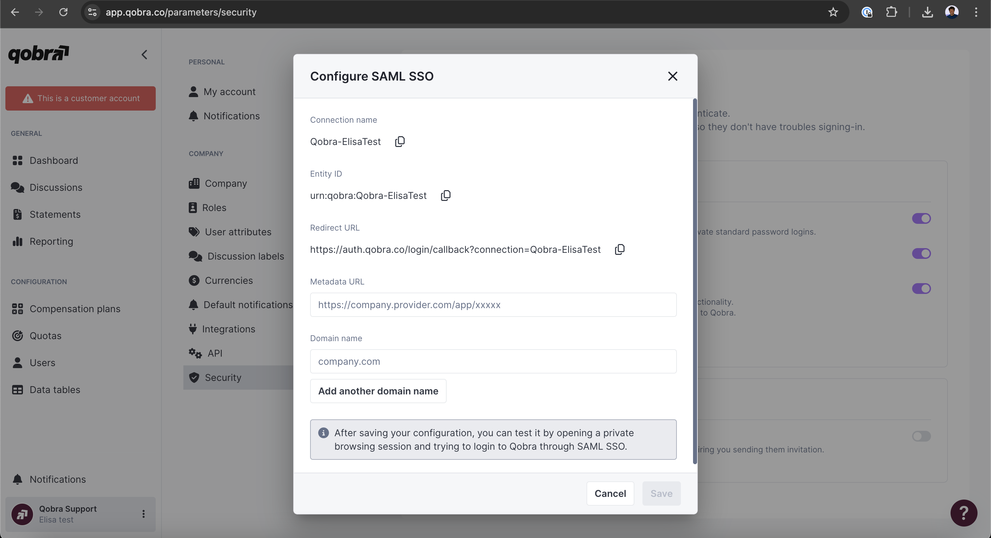Open the Chrome three-dot menu

pyautogui.click(x=976, y=12)
